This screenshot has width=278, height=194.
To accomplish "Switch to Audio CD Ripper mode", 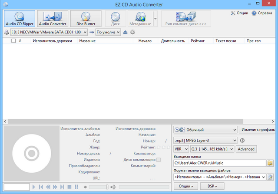I will coord(20,19).
